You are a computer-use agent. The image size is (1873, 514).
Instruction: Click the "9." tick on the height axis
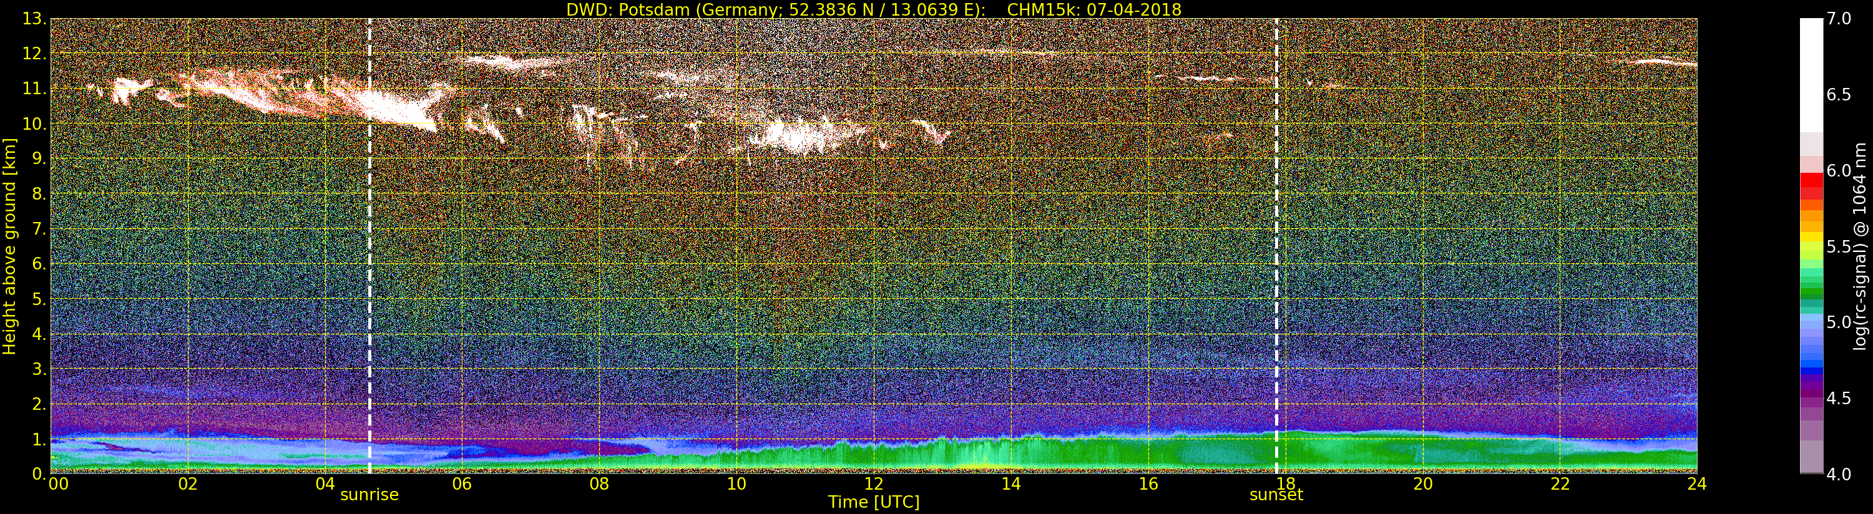(x=39, y=158)
